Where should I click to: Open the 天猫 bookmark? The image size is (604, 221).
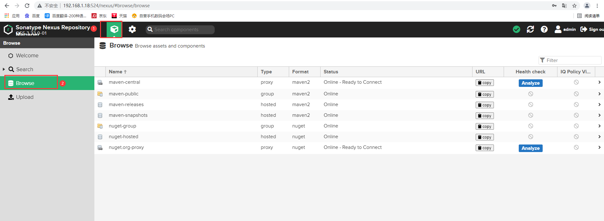point(119,16)
